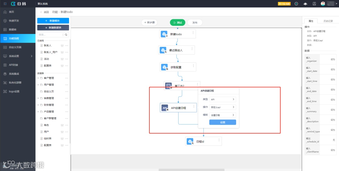Viewport: 339px width, 171px height.
Task: Open field settings icon for 活动
Action: (x=62, y=59)
